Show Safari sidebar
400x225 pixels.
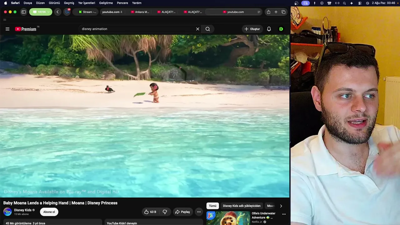[23, 12]
